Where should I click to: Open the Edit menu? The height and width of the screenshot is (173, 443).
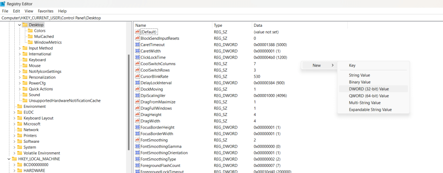tap(16, 11)
